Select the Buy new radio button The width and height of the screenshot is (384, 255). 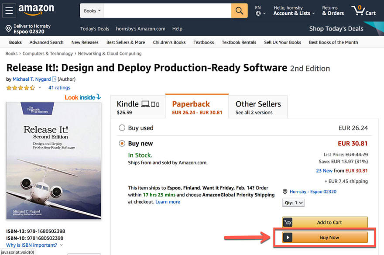pos(122,143)
